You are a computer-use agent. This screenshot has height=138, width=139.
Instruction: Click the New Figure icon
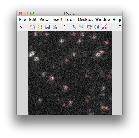point(32,27)
